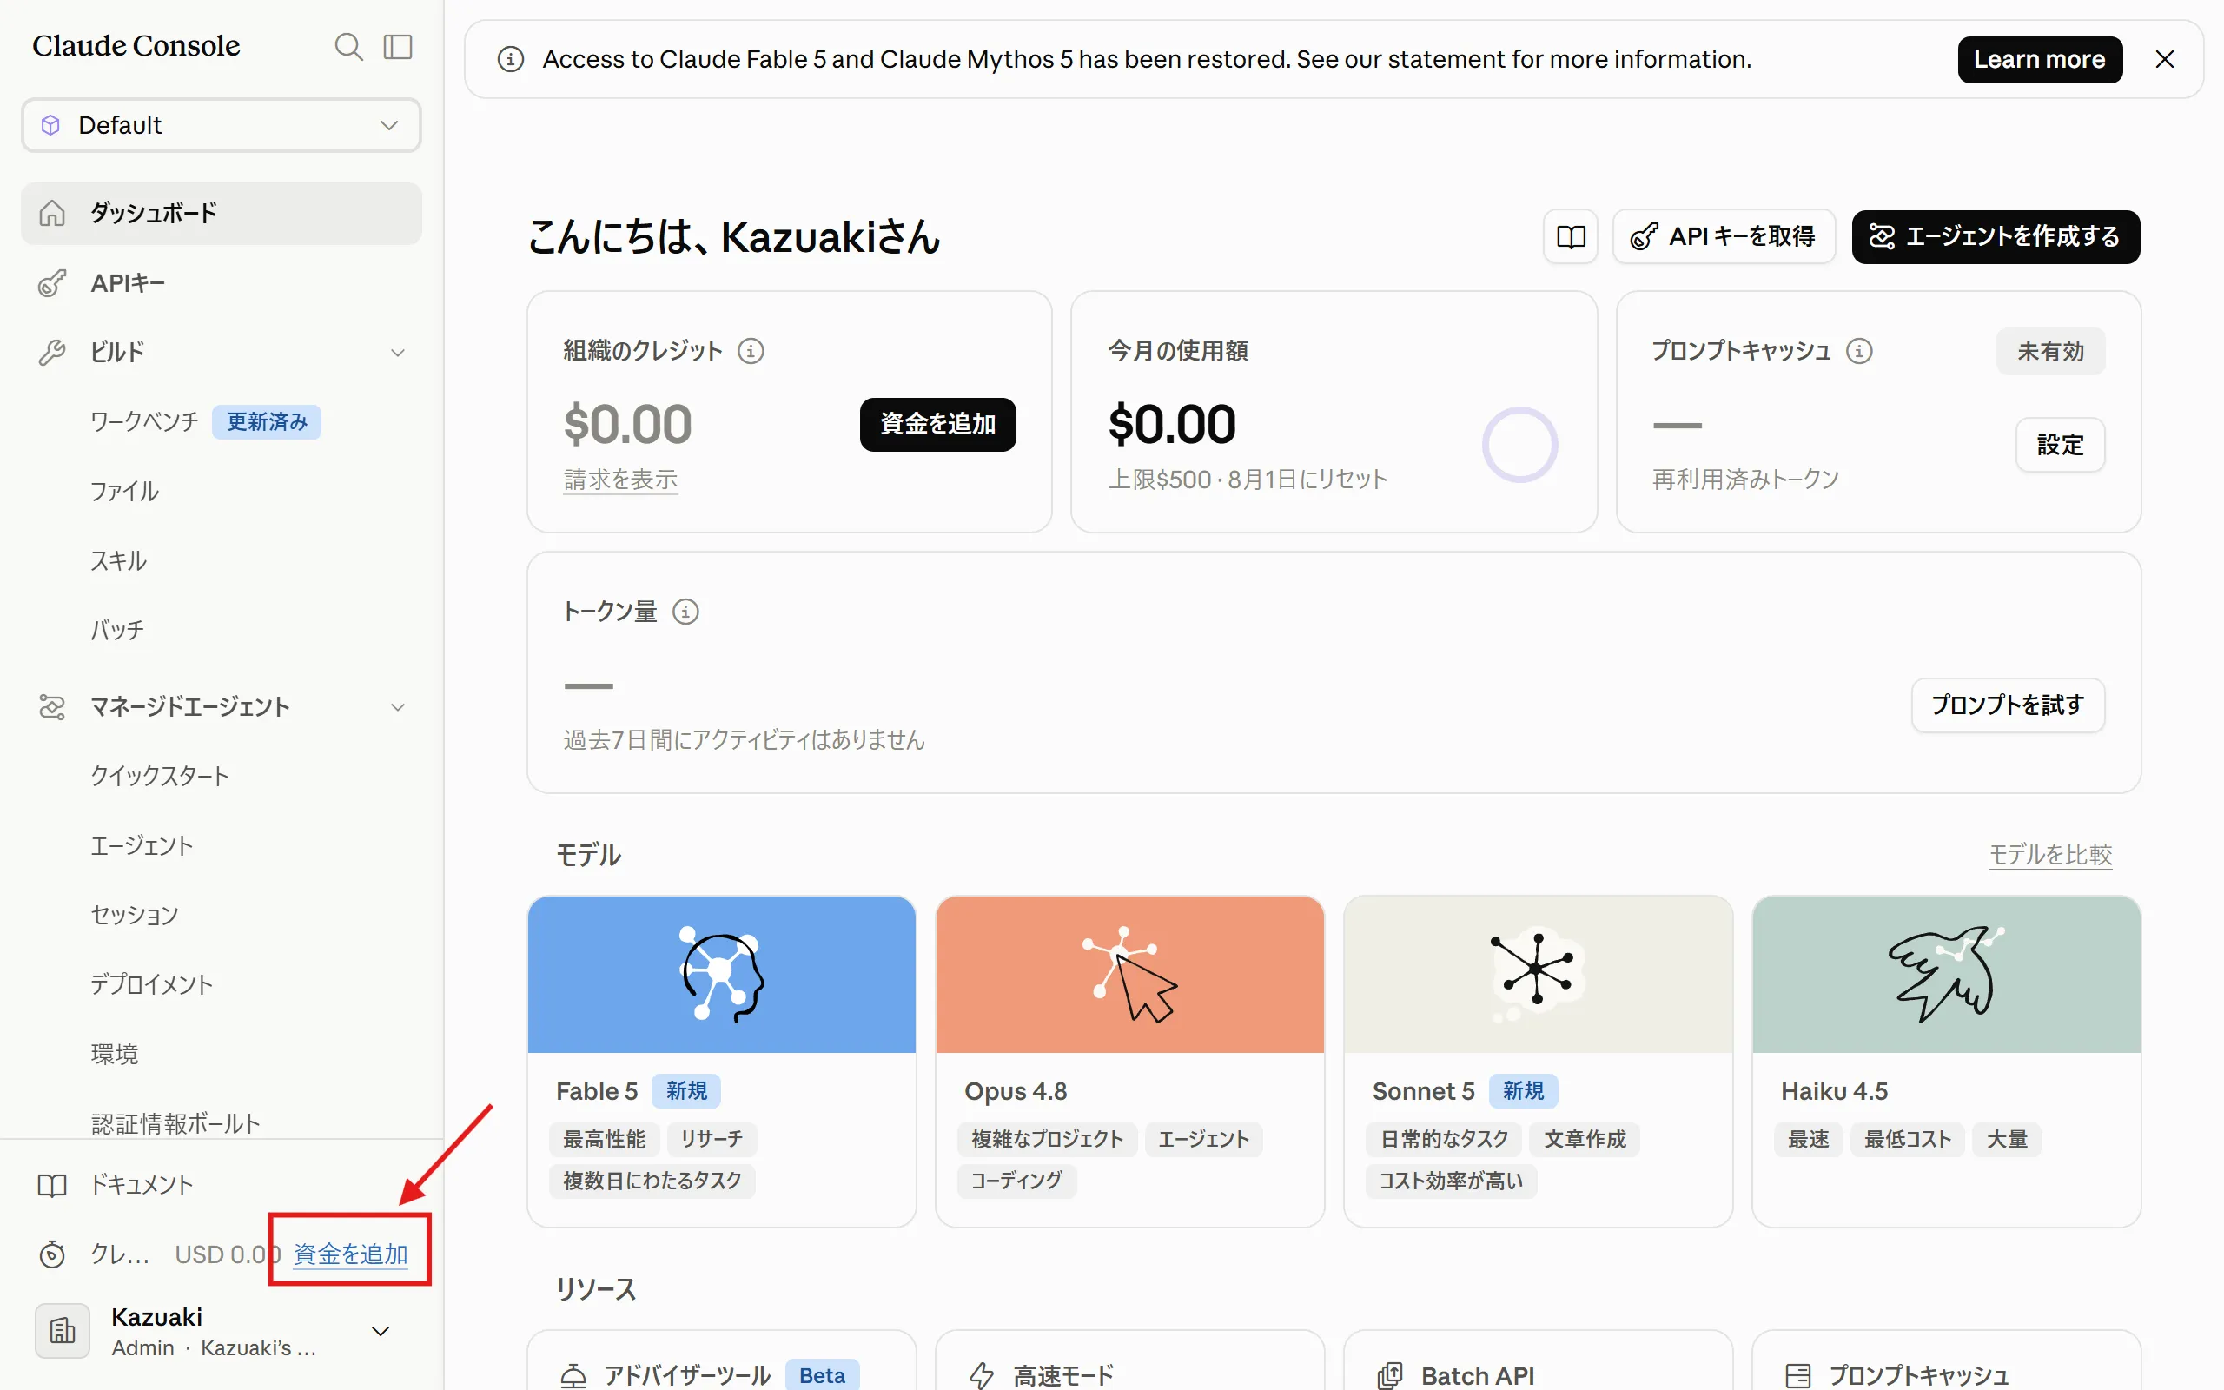Open the search icon in sidebar header
This screenshot has height=1390, width=2224.
coord(348,47)
